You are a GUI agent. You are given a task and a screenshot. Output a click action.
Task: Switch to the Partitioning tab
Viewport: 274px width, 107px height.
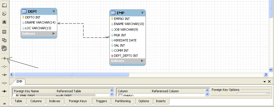click(x=123, y=101)
